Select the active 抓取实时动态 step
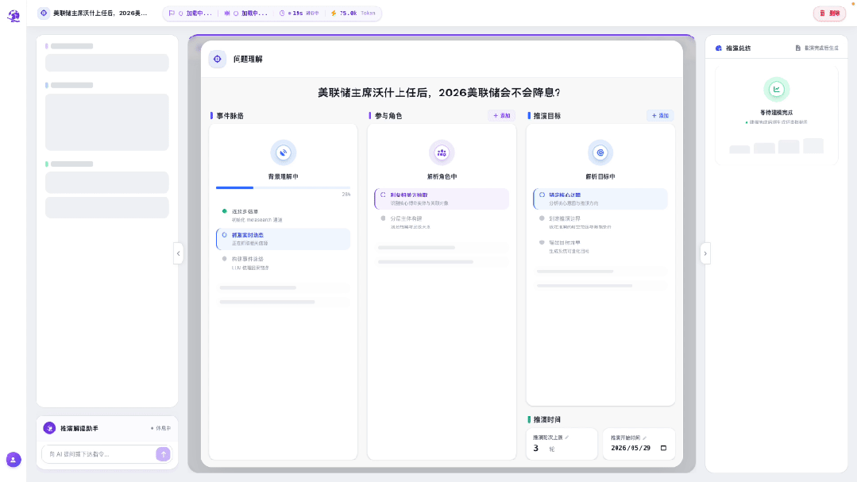857x482 pixels. [x=283, y=239]
